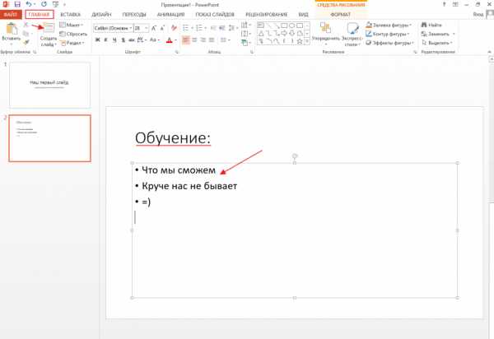The width and height of the screenshot is (494, 339).
Task: Switch to the ПЕРЕХОДЫ tab
Action: tap(134, 15)
